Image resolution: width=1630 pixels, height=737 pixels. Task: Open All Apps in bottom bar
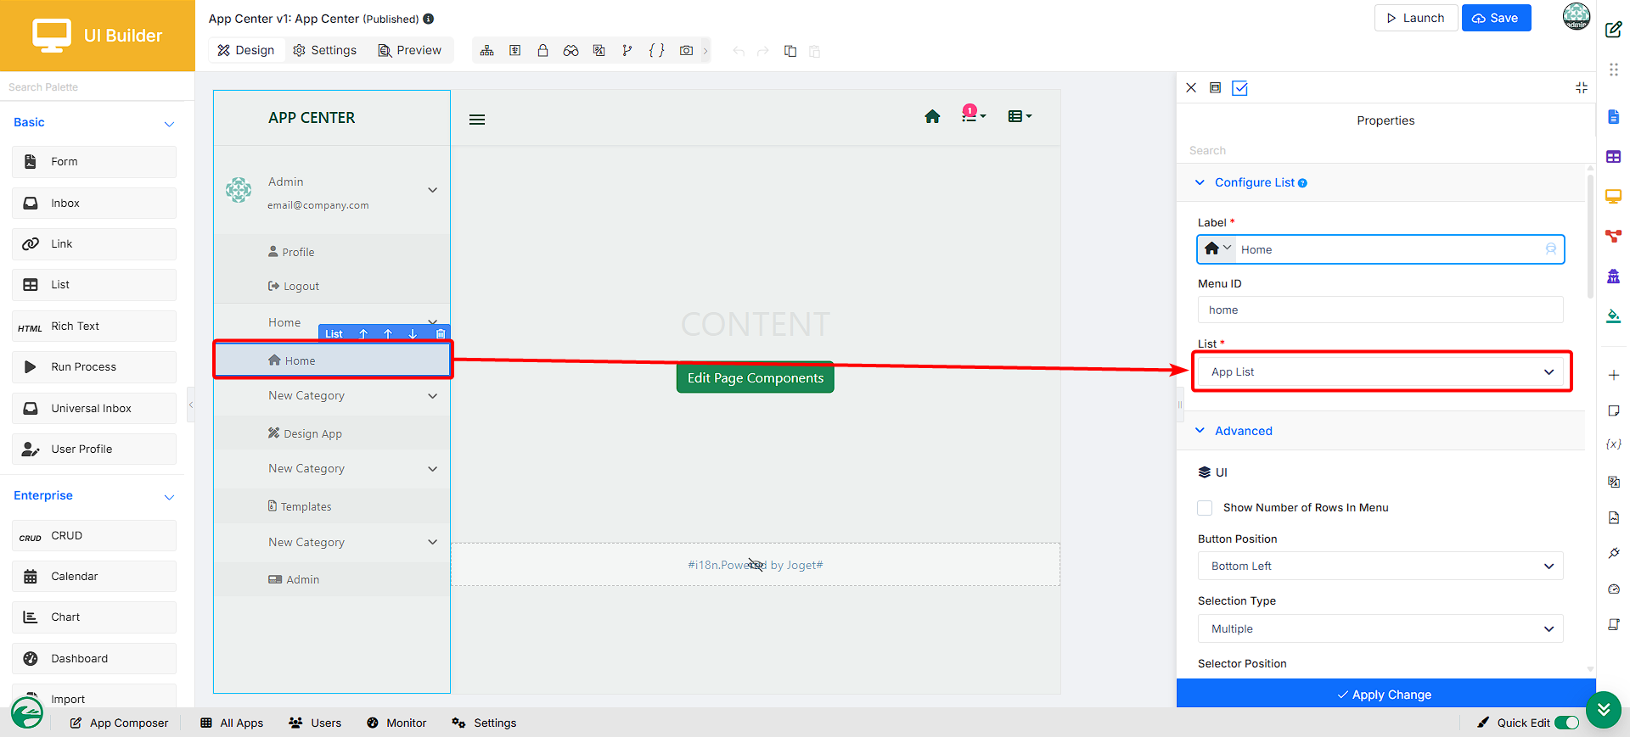pyautogui.click(x=232, y=723)
